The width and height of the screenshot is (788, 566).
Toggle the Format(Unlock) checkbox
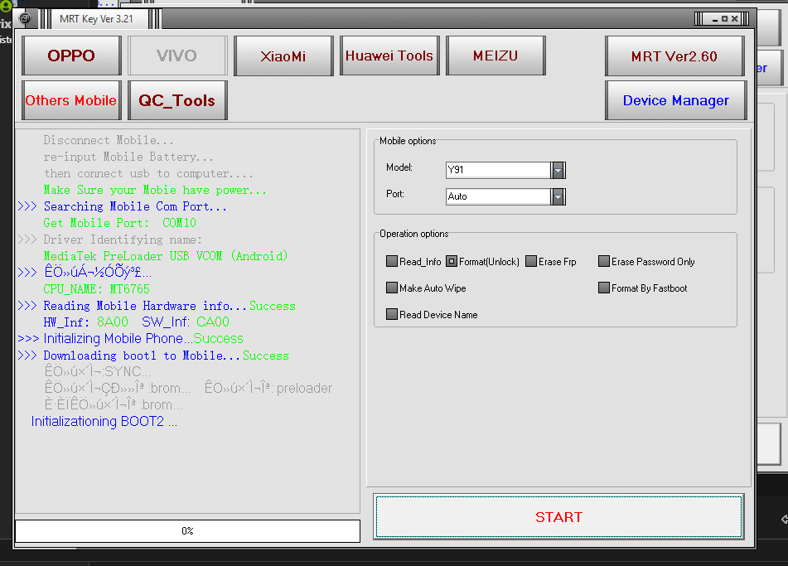[x=452, y=261]
